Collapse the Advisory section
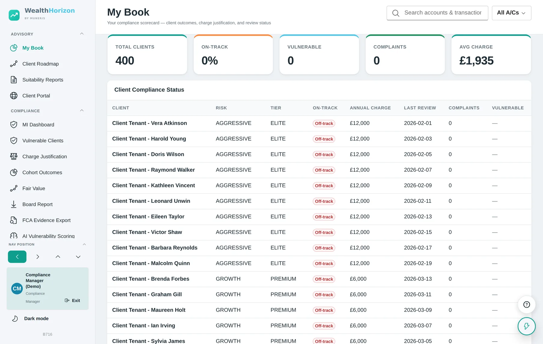This screenshot has height=344, width=543. click(82, 34)
